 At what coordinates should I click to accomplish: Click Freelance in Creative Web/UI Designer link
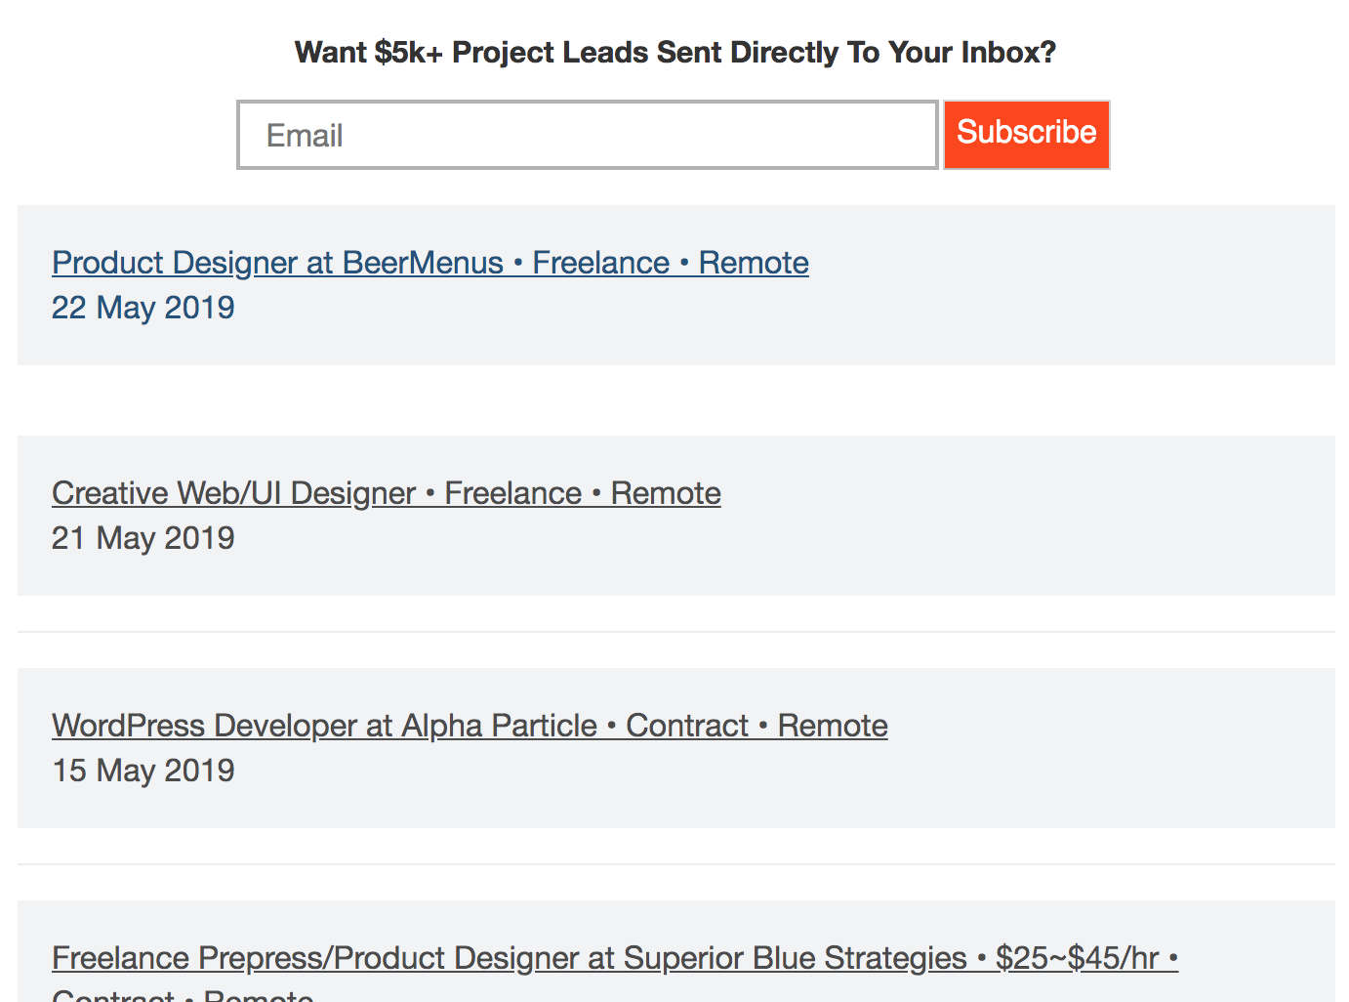[x=513, y=493]
